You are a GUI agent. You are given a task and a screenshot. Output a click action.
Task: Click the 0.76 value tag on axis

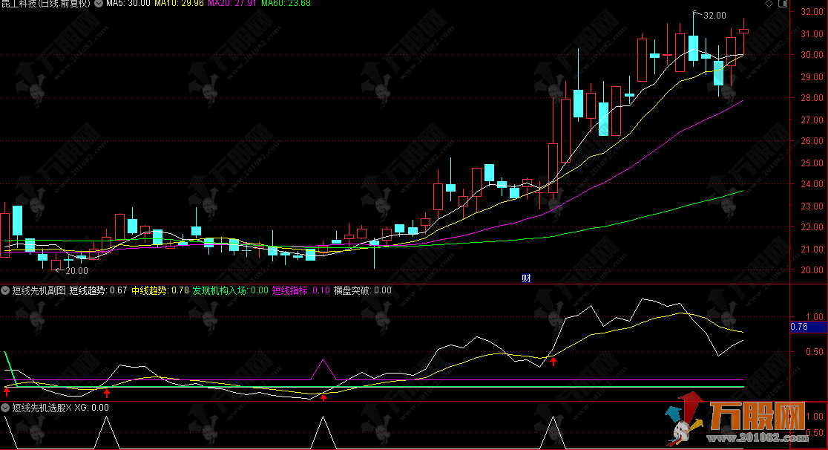pos(799,326)
